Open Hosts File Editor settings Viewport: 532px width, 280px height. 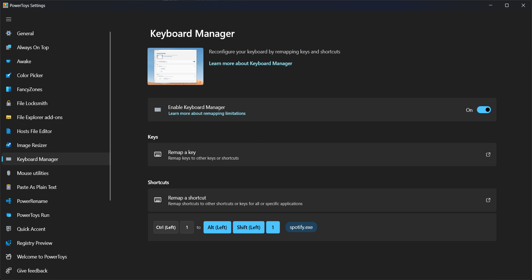click(x=56, y=131)
